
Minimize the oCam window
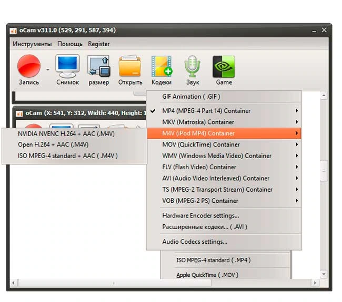(314, 30)
